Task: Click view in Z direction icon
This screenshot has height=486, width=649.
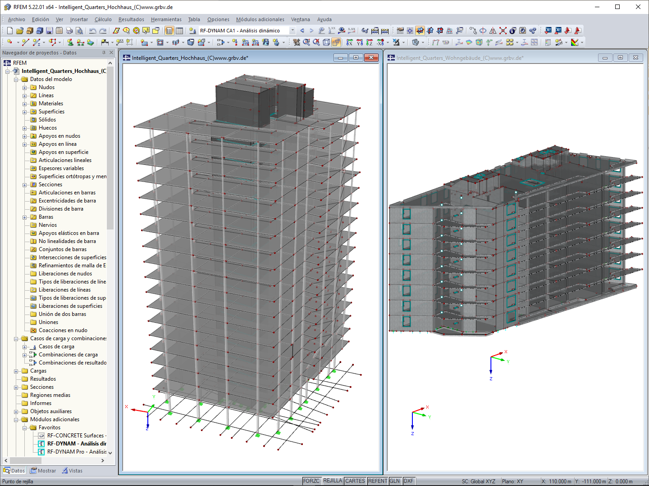Action: [370, 42]
